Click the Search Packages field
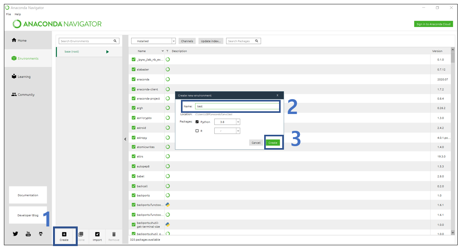 (x=243, y=41)
